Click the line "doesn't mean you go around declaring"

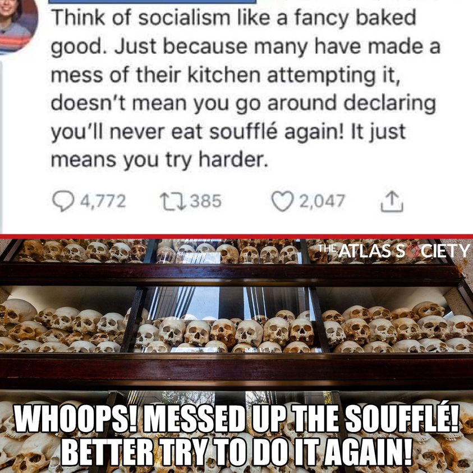tap(244, 103)
